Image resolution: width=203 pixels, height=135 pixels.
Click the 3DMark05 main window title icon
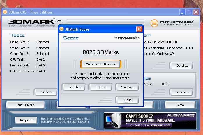[x=5, y=12]
